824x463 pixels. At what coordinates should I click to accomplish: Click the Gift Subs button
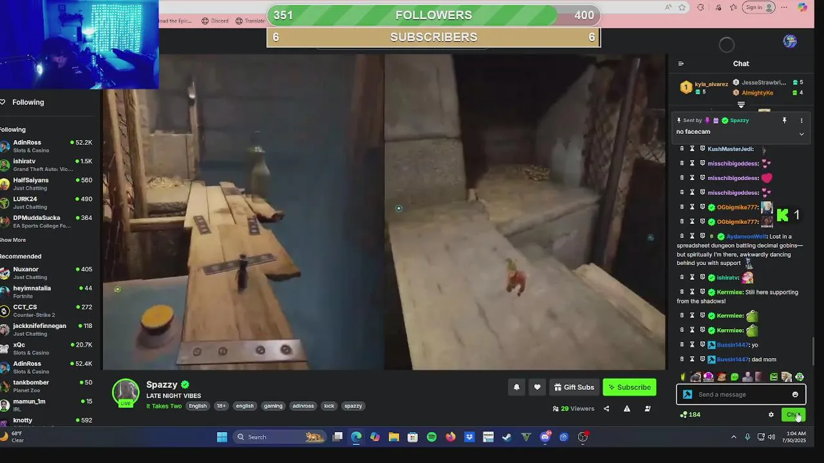tap(574, 387)
